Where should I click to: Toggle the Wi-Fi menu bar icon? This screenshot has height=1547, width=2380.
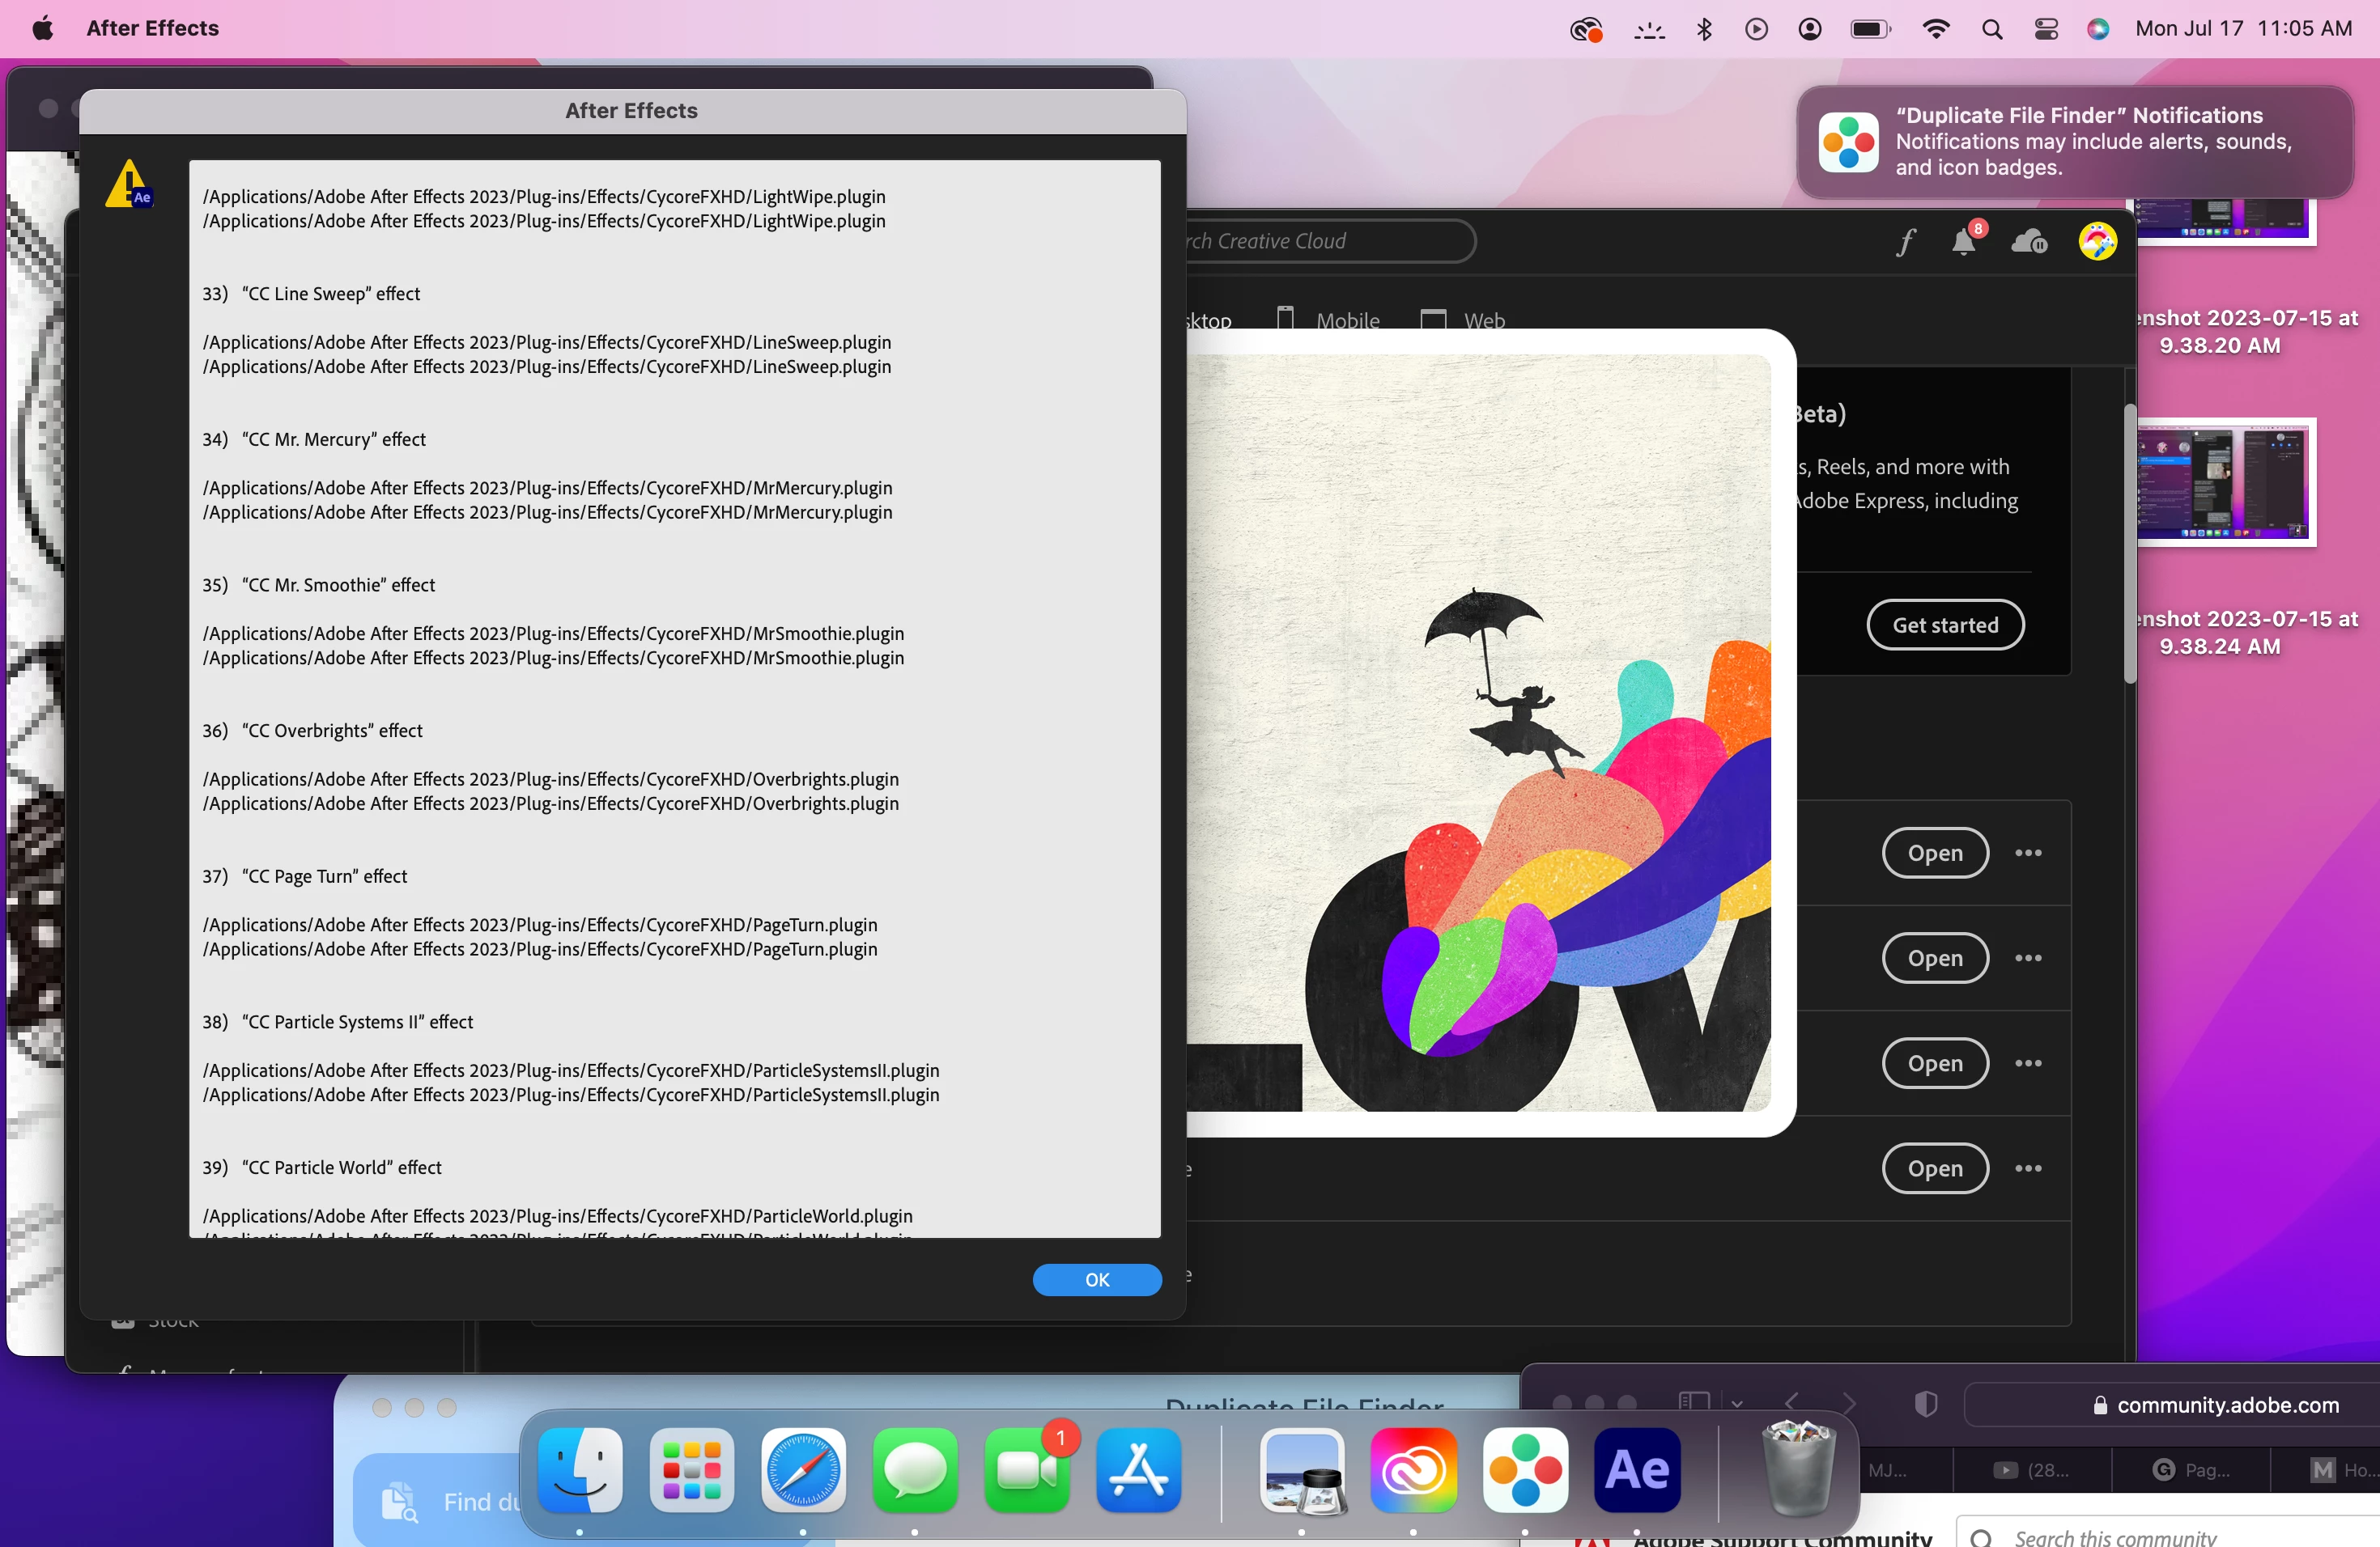click(x=1935, y=29)
